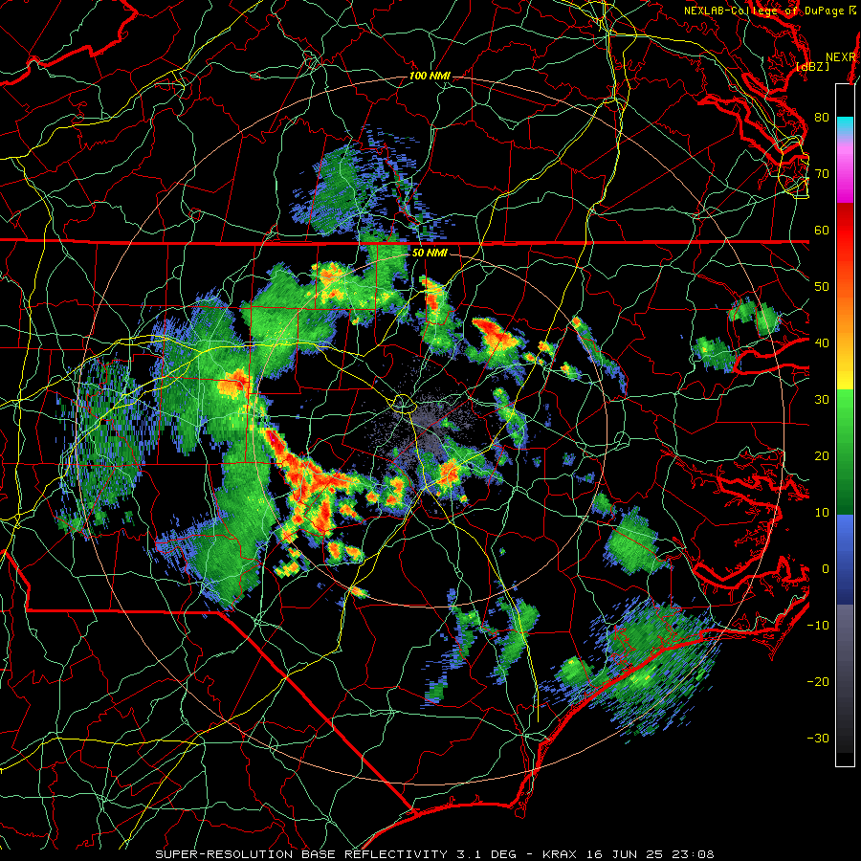This screenshot has width=861, height=861.
Task: Click the SUPER-RESOLUTION BASE REFLECTIVITY caption text
Action: 300,854
